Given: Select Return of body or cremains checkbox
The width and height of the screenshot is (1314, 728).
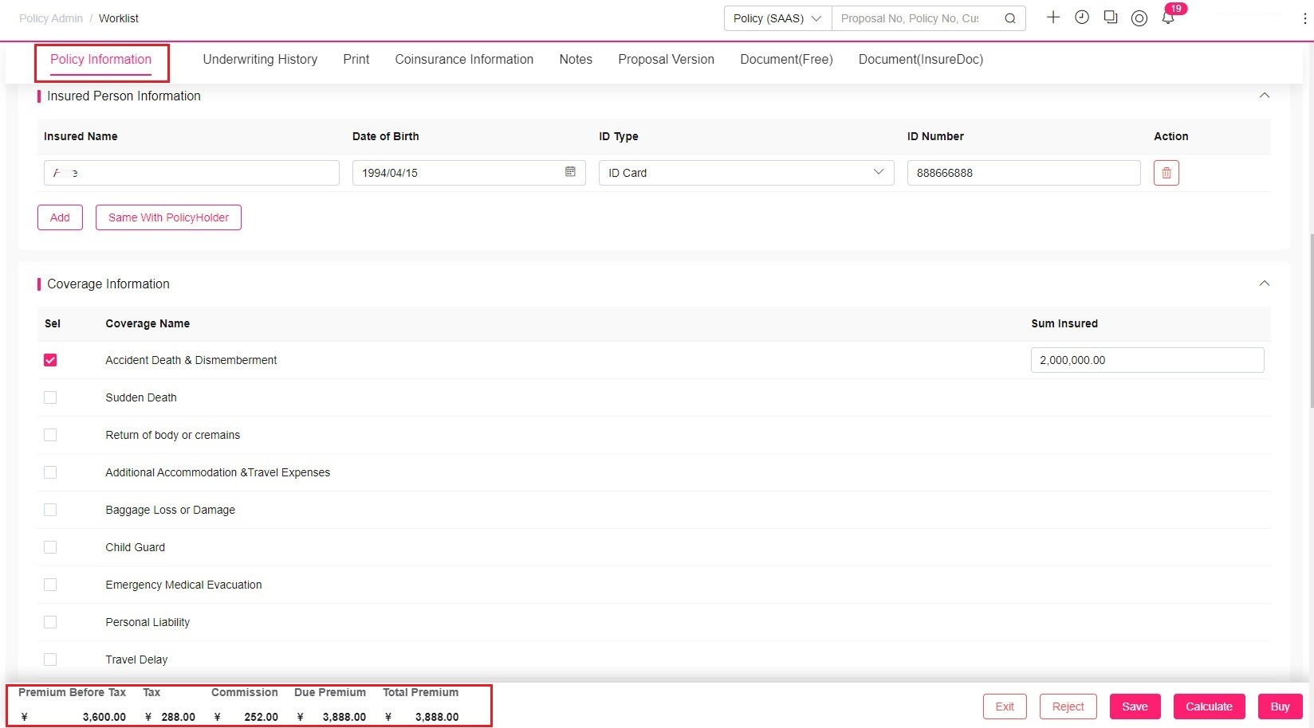Looking at the screenshot, I should click(x=50, y=435).
